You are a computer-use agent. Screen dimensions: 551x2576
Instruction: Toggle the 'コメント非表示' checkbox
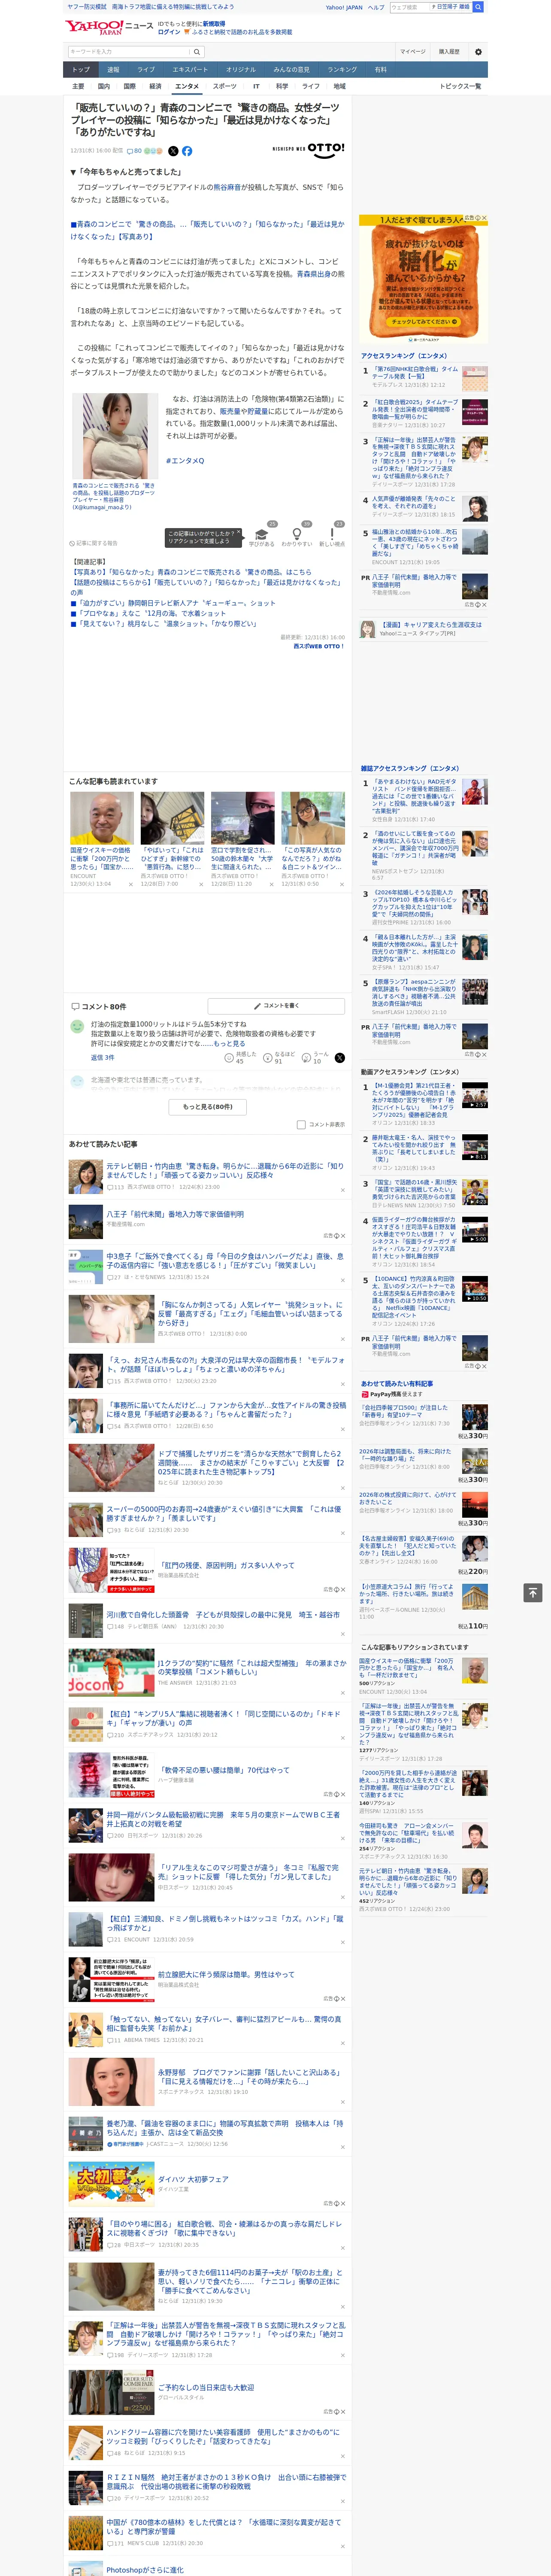pyautogui.click(x=301, y=1124)
